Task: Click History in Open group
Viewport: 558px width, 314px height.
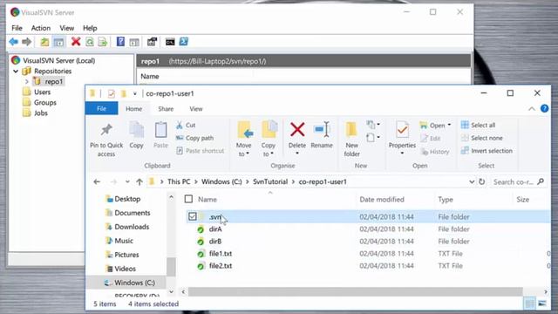Action: [x=435, y=152]
